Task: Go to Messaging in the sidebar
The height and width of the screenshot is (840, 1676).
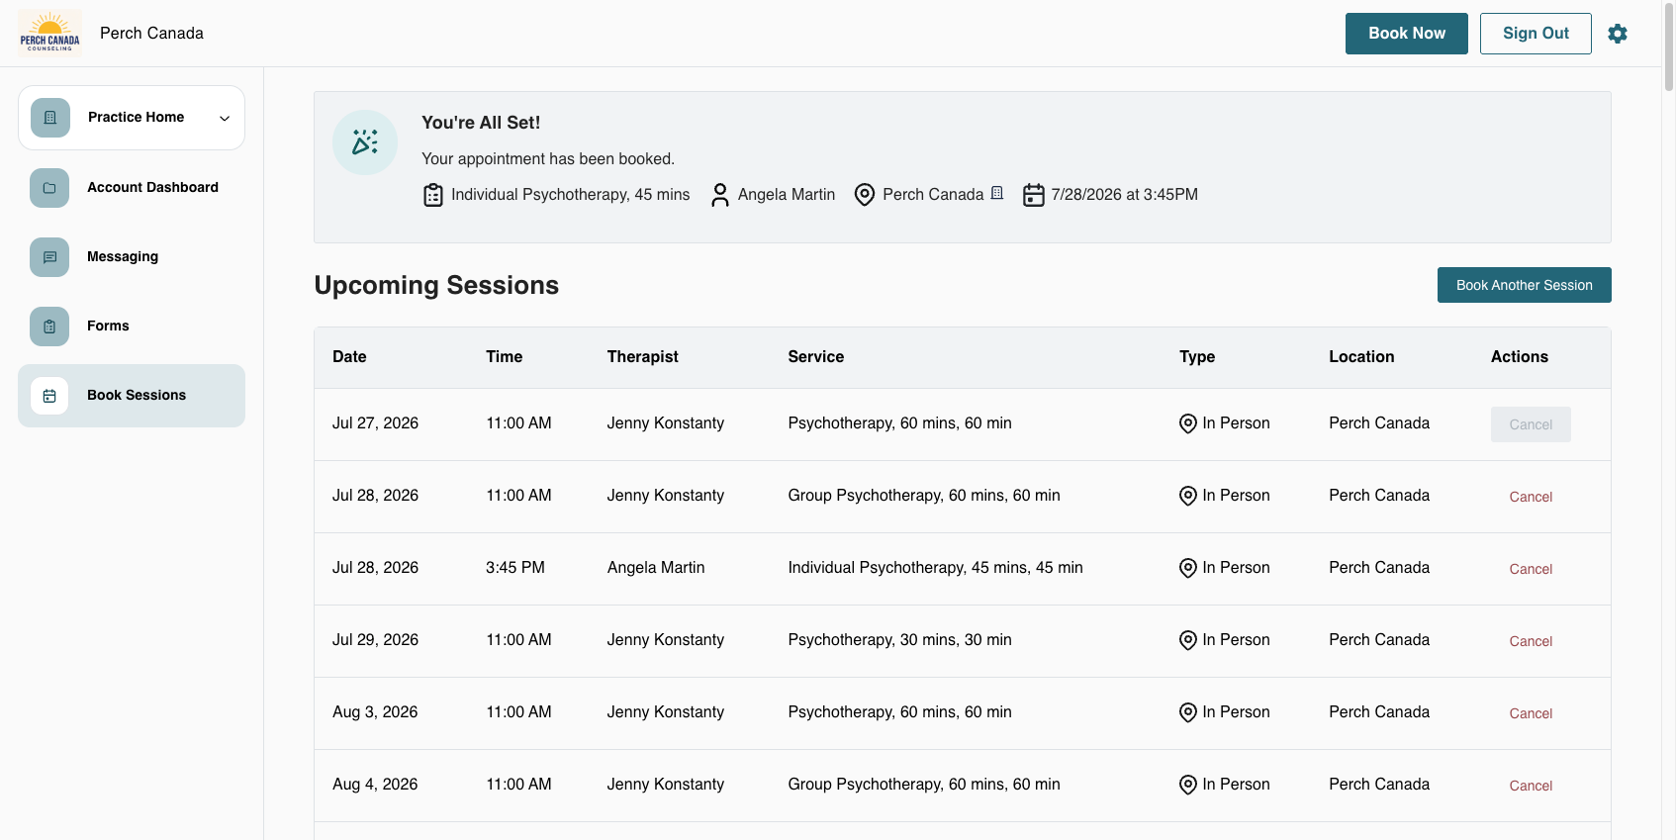Action: [132, 257]
